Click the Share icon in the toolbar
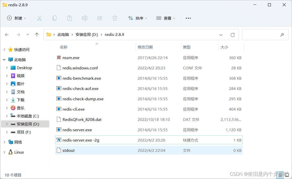 (x=100, y=18)
